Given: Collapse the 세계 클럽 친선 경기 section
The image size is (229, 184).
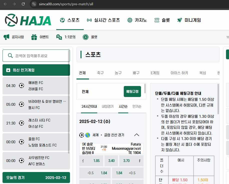Looking at the screenshot, I should [136, 135].
